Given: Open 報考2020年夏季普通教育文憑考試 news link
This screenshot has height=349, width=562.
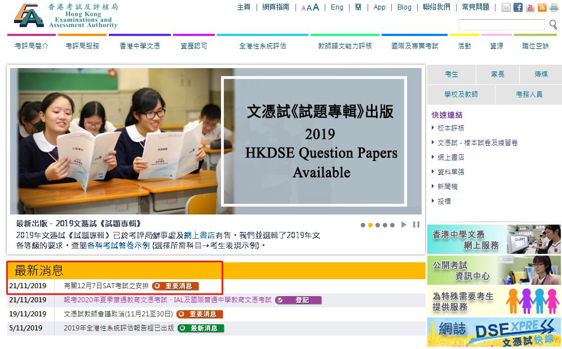Looking at the screenshot, I should [x=167, y=300].
